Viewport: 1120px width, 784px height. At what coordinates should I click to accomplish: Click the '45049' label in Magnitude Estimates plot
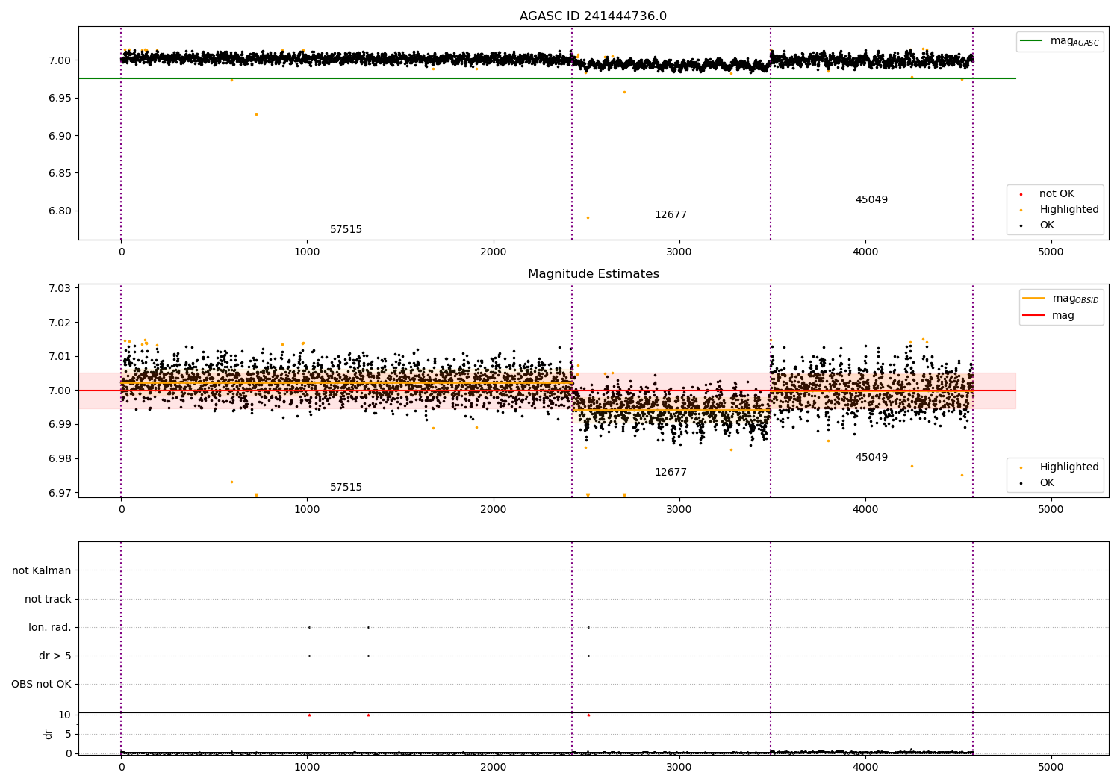pyautogui.click(x=871, y=458)
